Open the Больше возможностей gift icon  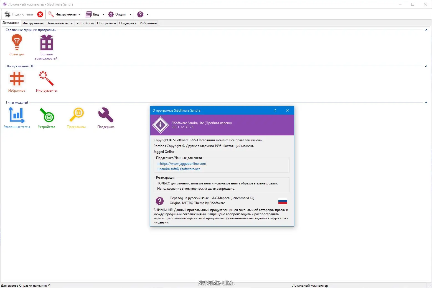tap(47, 42)
